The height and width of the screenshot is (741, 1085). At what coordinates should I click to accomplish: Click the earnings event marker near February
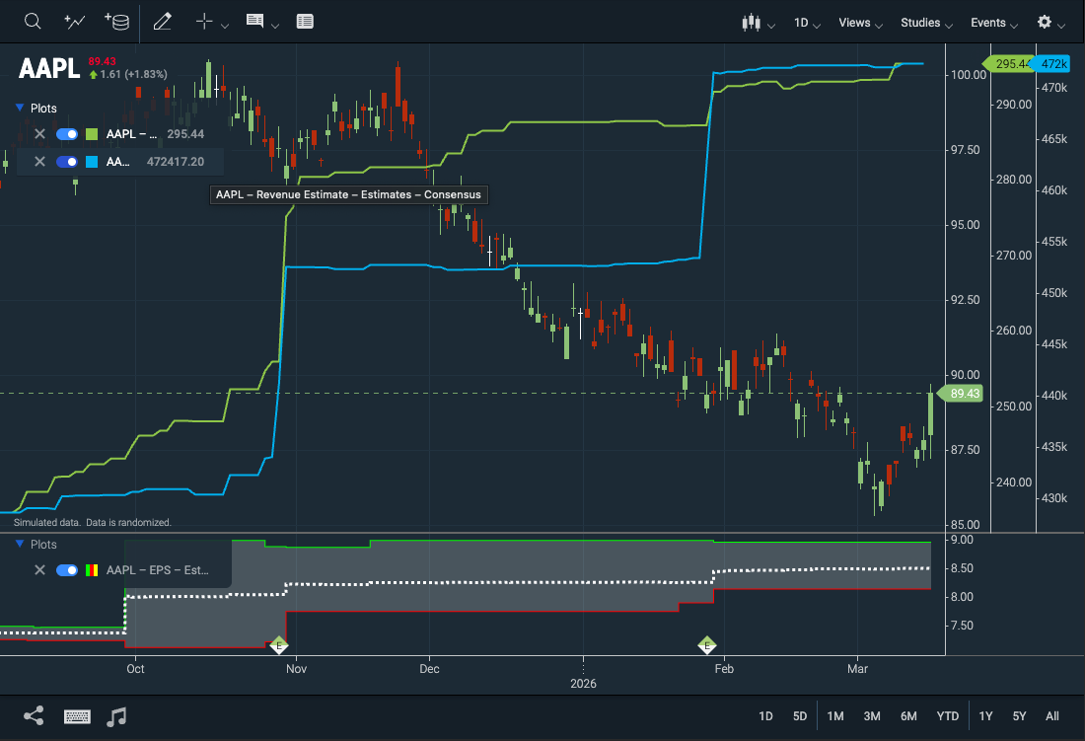point(706,645)
